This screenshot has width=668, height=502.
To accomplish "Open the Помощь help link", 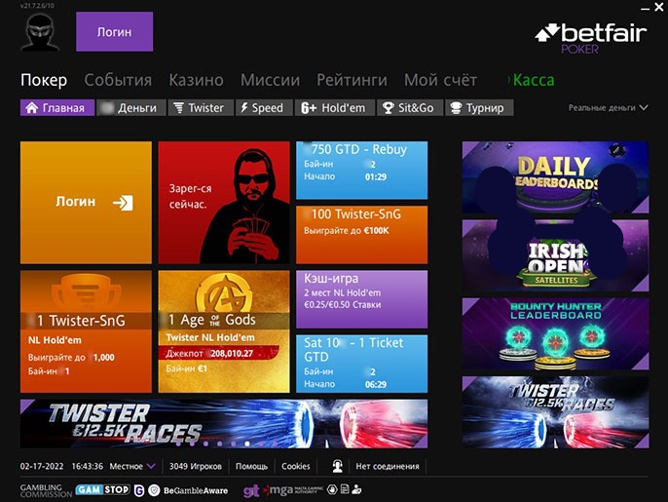I will [x=252, y=466].
